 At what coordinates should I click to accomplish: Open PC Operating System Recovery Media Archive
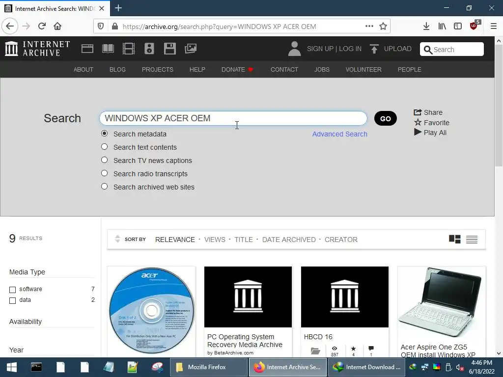coord(245,341)
